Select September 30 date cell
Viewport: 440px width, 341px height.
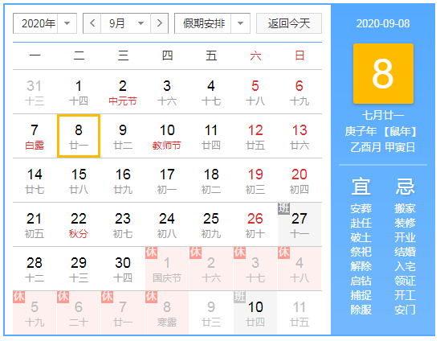point(123,269)
